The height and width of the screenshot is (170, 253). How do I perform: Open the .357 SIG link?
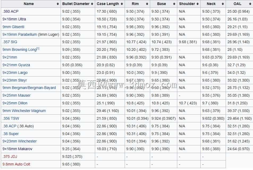coord(10,42)
